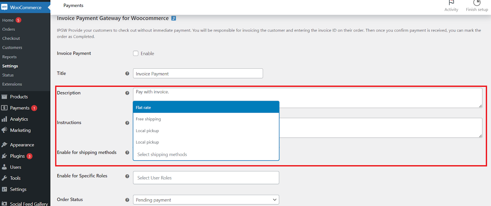Screen dimensions: 491x206
Task: Select Flat rate shipping option
Action: [206, 107]
